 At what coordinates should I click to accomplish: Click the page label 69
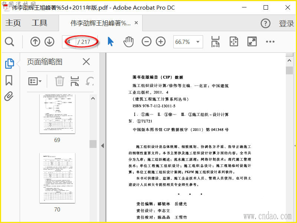(x=57, y=140)
